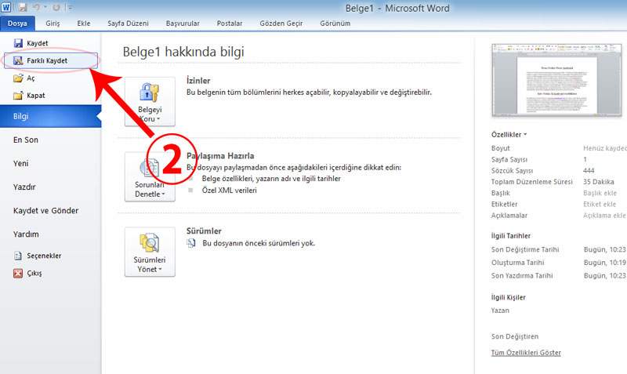
Task: Click the Kapat folder icon
Action: pyautogui.click(x=18, y=95)
